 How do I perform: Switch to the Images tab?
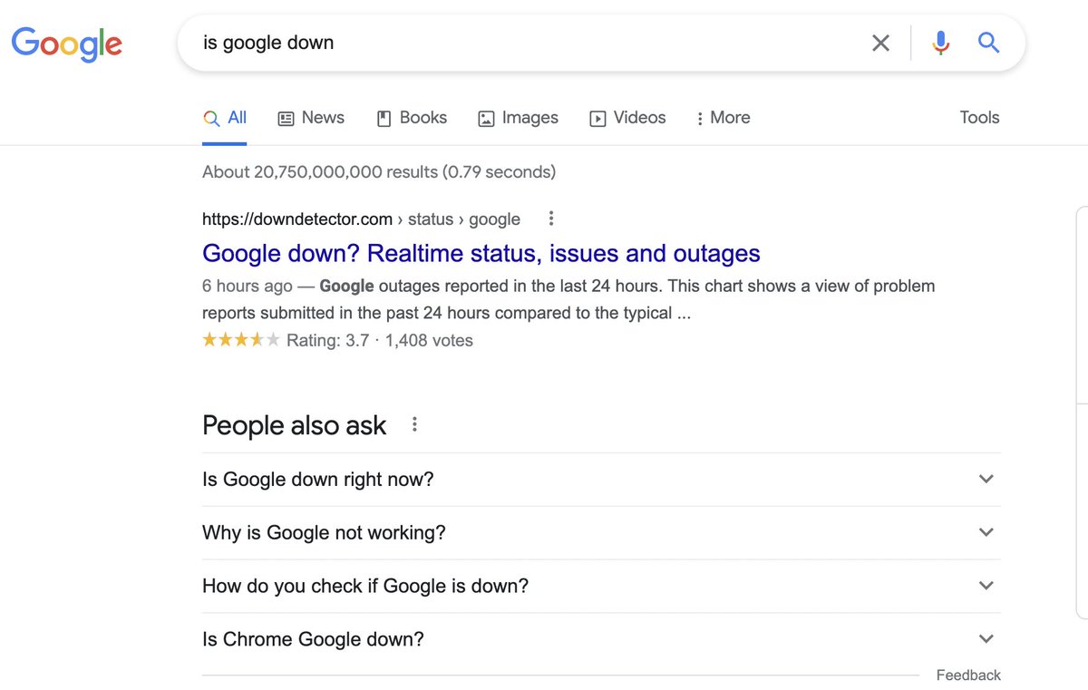(x=519, y=118)
